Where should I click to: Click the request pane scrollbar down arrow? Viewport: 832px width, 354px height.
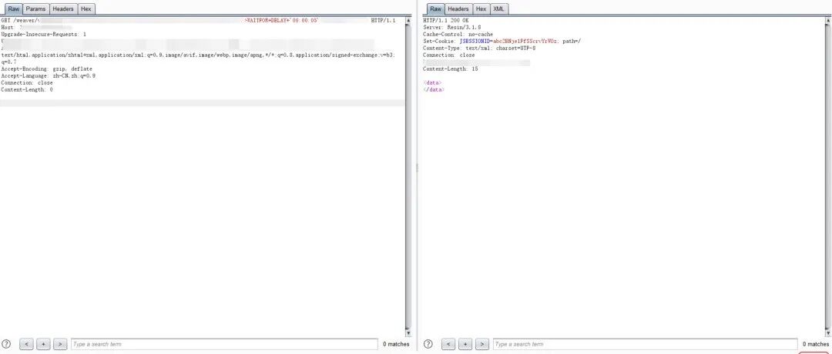coord(408,332)
